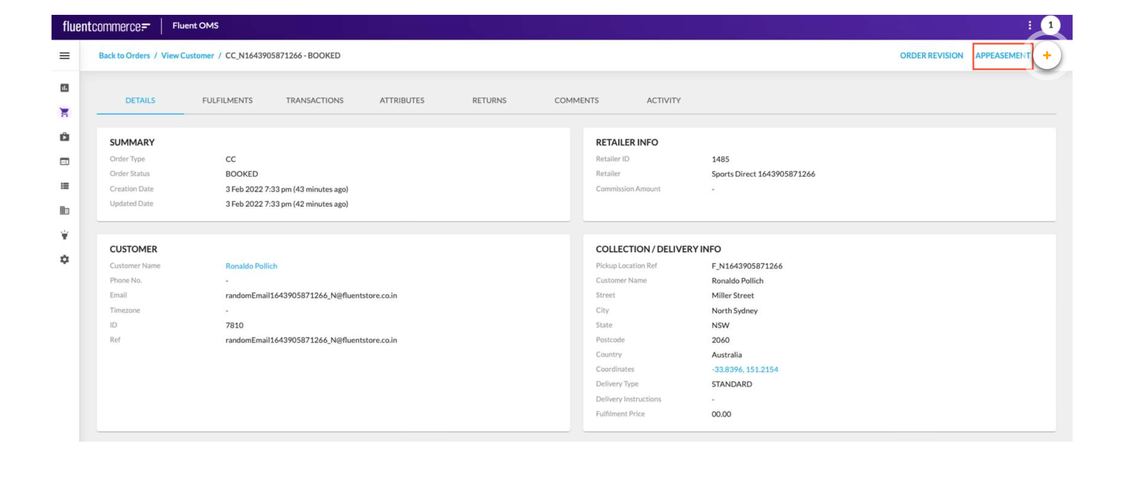The width and height of the screenshot is (1126, 482).
Task: Click the user avatar badge showing 1
Action: click(1050, 25)
